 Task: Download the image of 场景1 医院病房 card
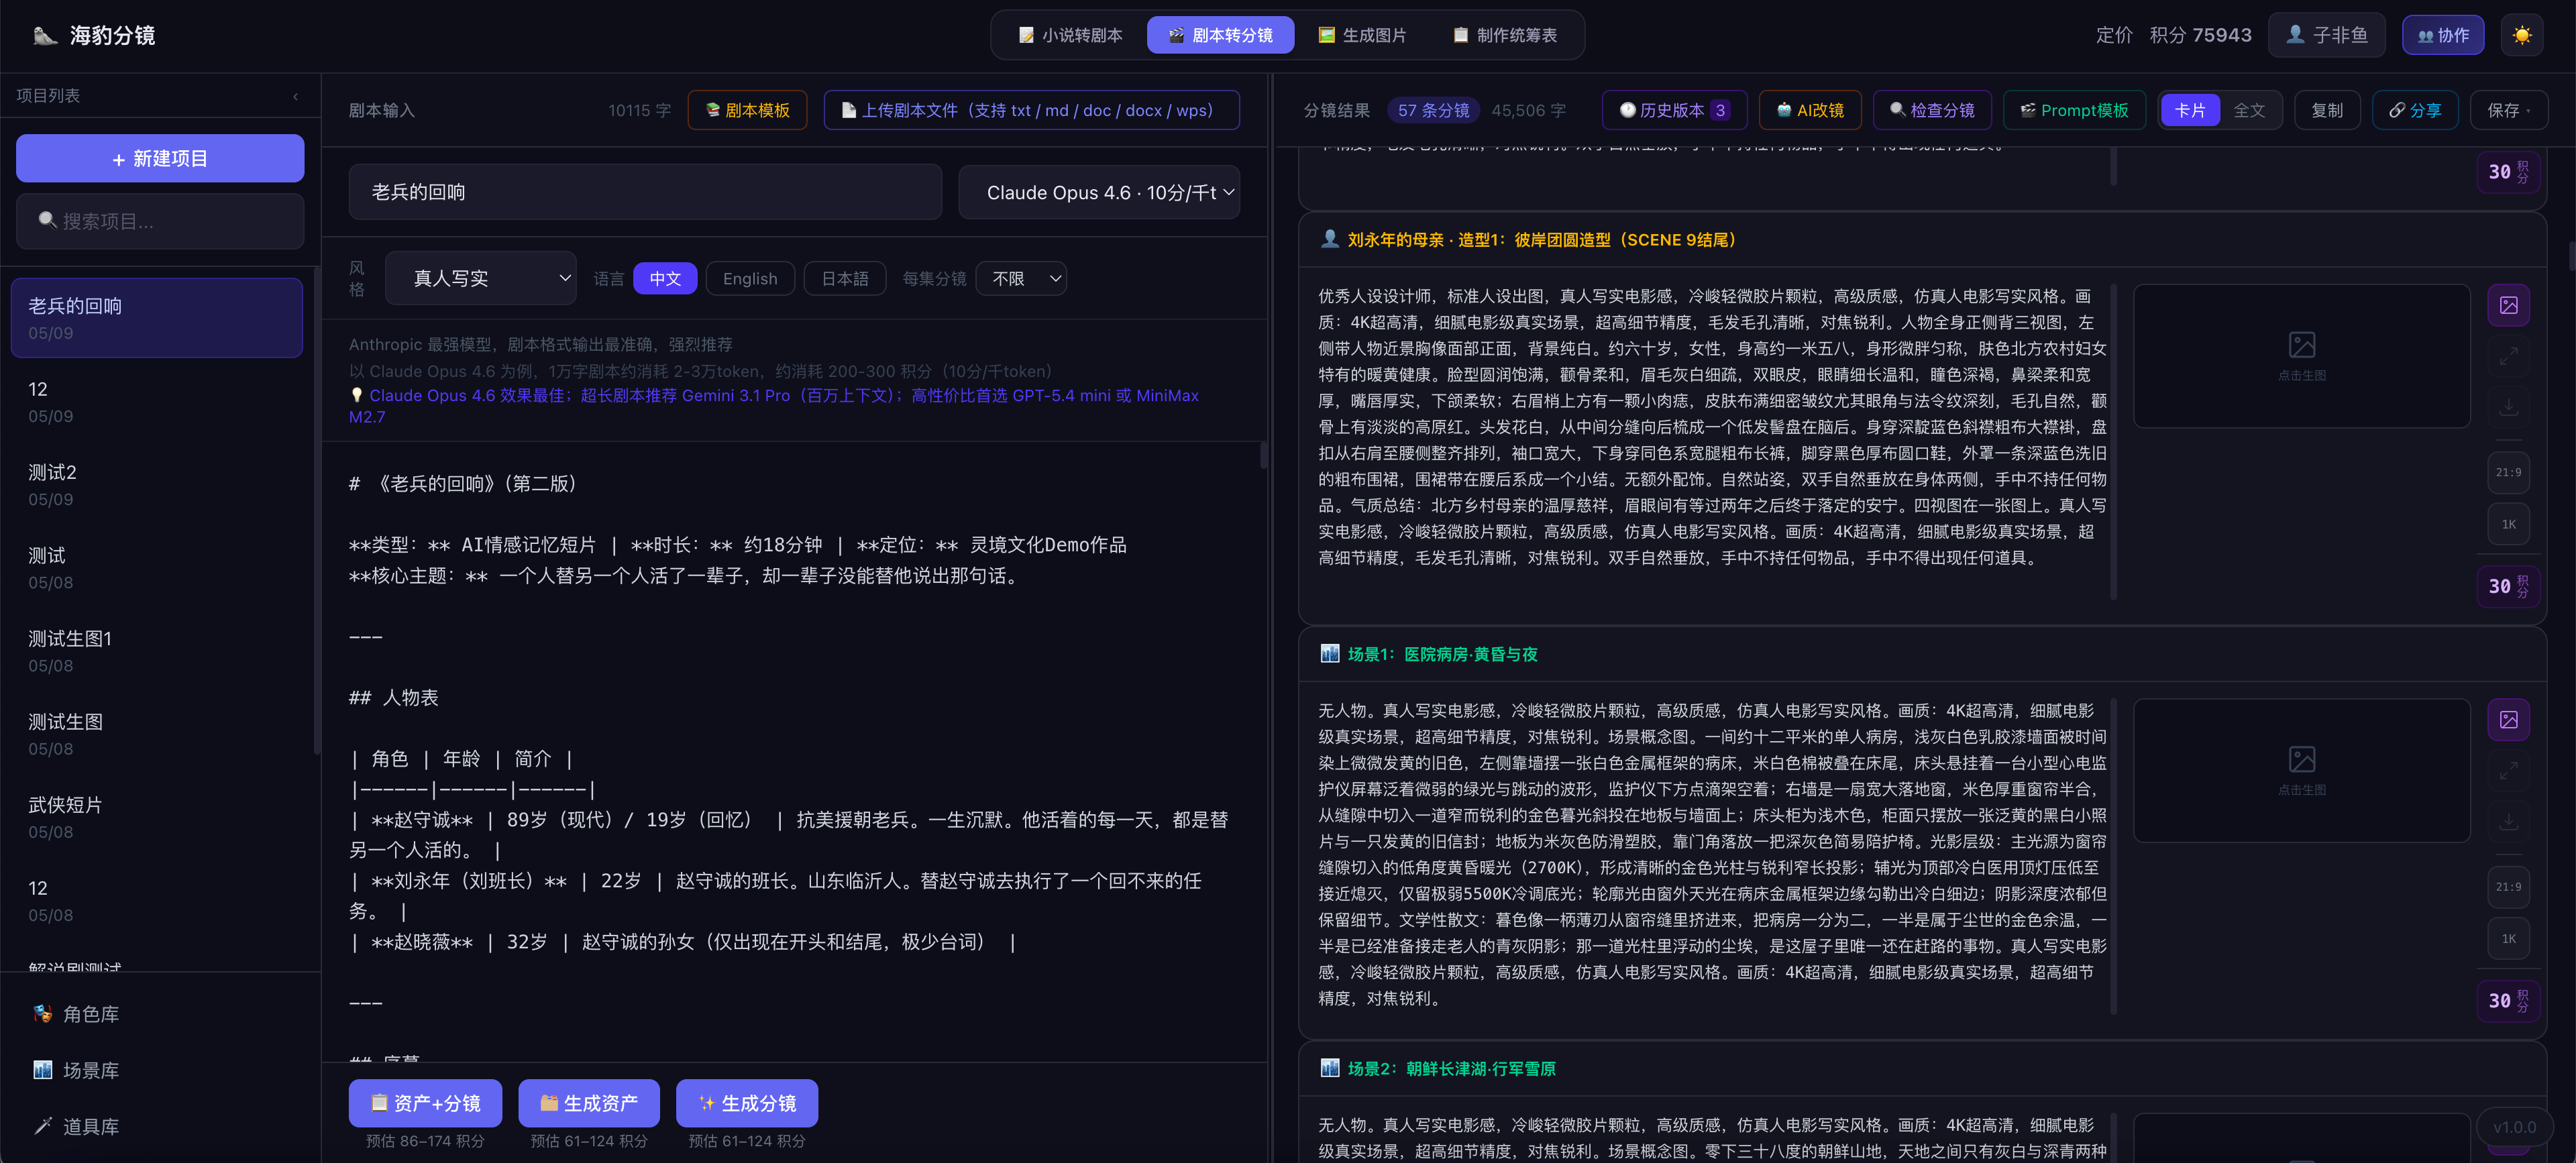pos(2508,821)
